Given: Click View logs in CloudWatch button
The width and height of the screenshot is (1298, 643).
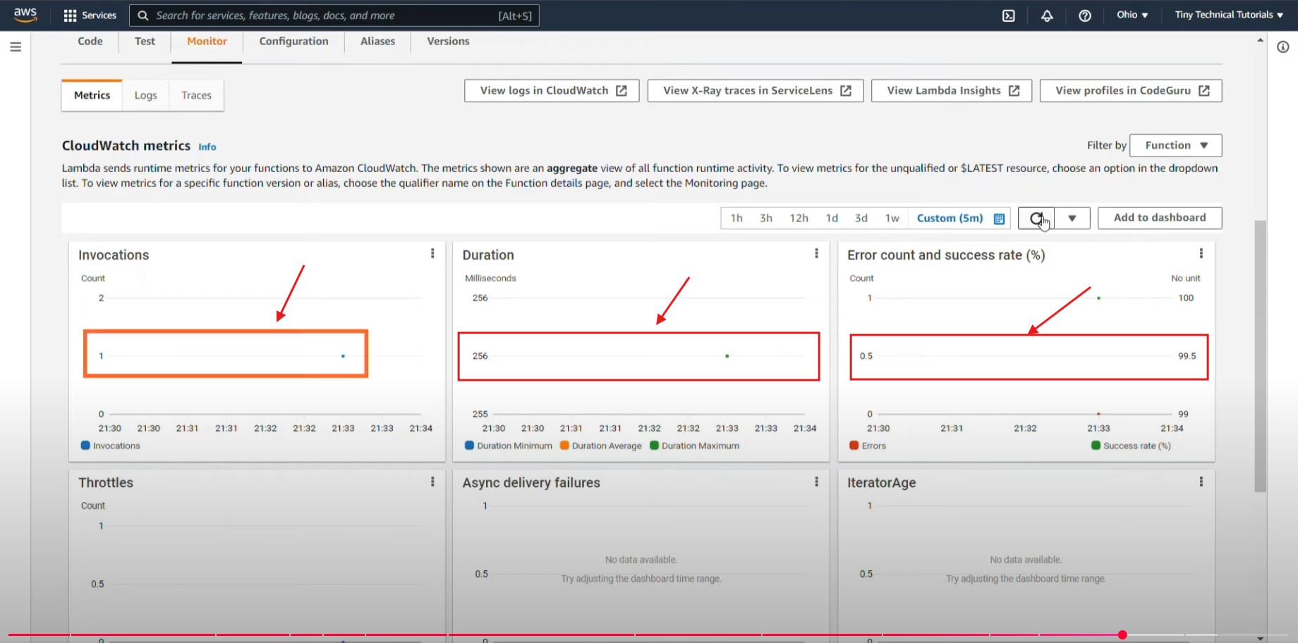Looking at the screenshot, I should coord(552,90).
